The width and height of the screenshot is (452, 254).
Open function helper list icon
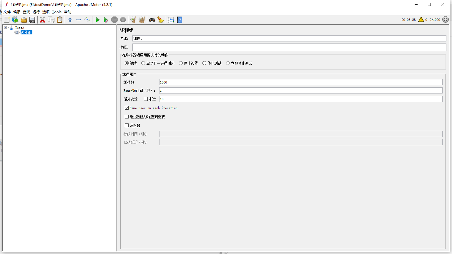[171, 20]
